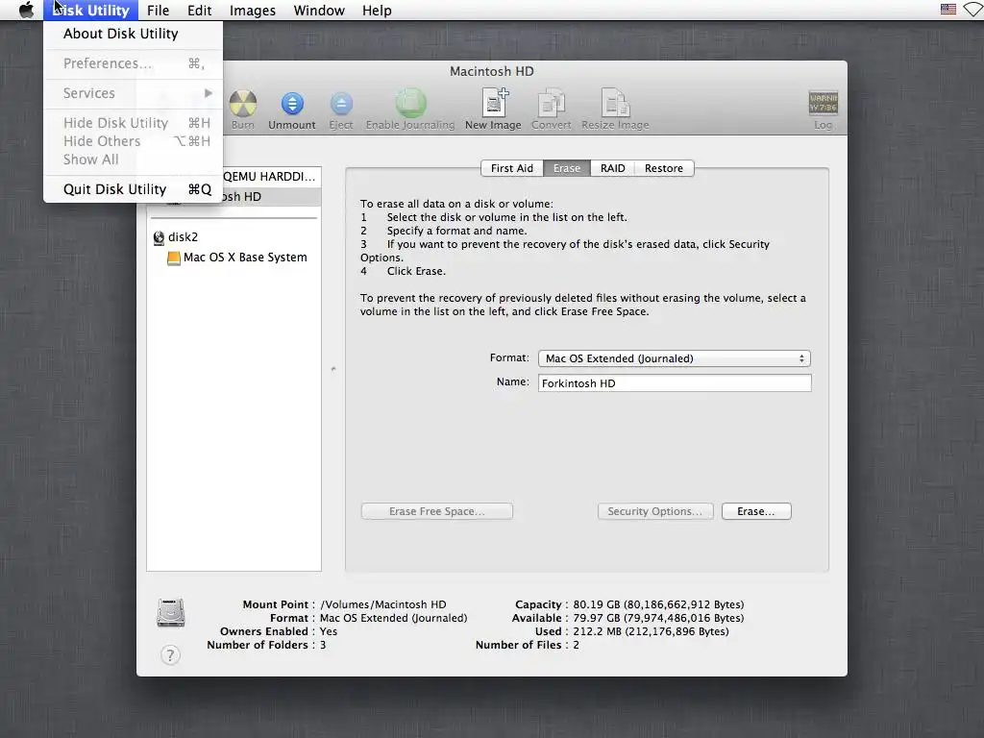Switch to the RAID tab
984x738 pixels.
pos(612,168)
